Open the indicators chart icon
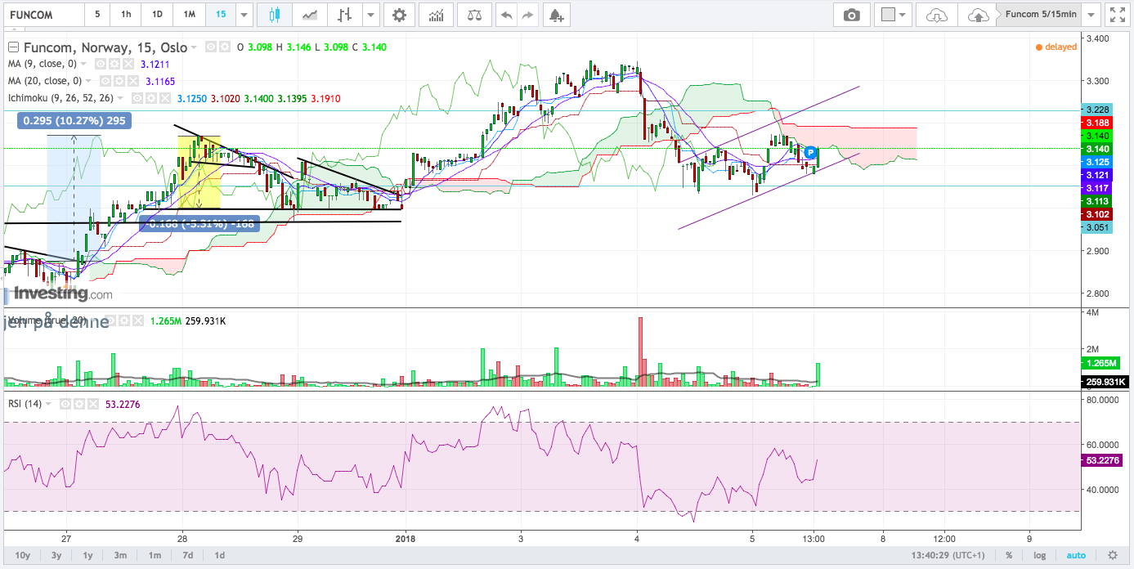This screenshot has width=1134, height=569. pos(437,15)
